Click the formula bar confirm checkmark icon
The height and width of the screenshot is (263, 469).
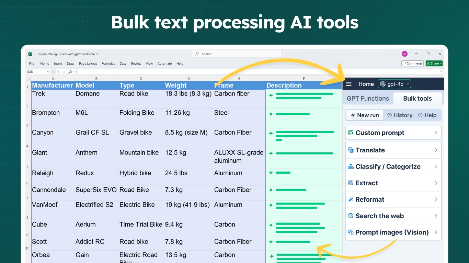[x=65, y=72]
